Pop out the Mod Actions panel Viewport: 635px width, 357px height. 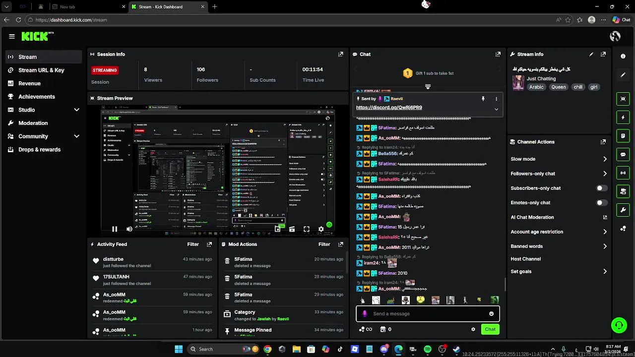click(340, 244)
